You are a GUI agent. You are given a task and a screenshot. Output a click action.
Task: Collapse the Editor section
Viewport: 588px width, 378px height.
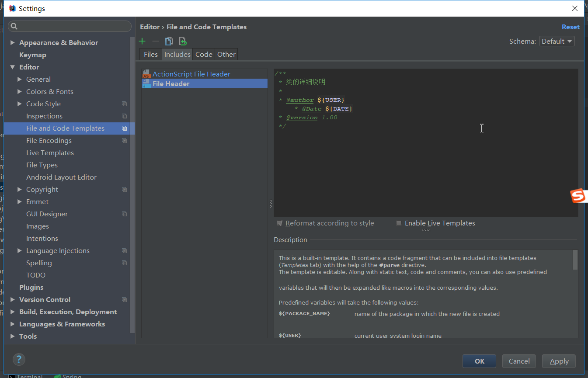click(12, 67)
